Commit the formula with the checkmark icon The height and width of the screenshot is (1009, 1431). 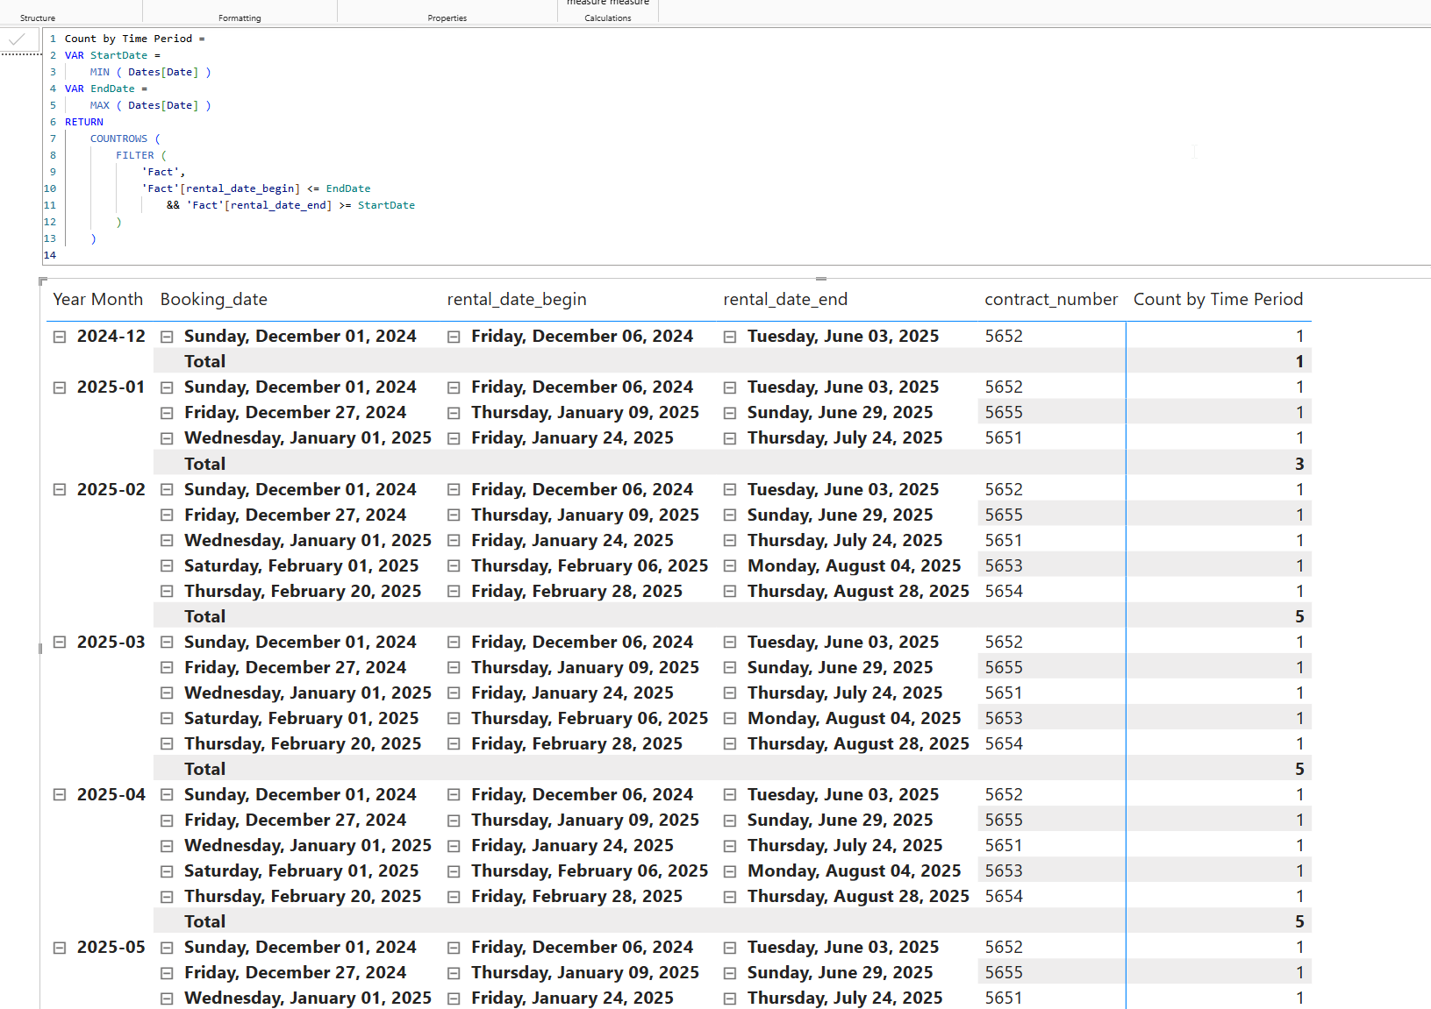click(17, 39)
